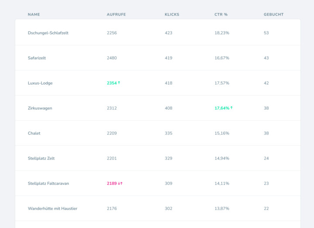The width and height of the screenshot is (314, 228).
Task: Select the Stellplatz Faltcaravan row name
Action: 48,184
